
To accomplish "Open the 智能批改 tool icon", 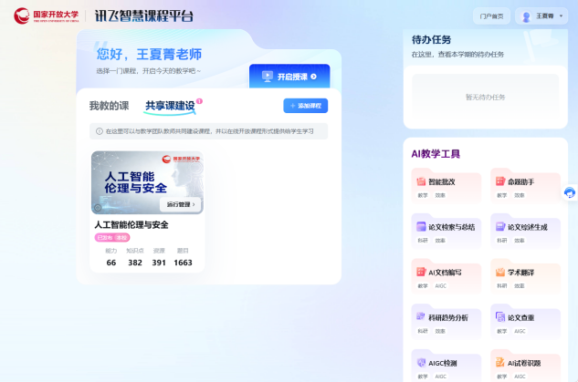I will pyautogui.click(x=421, y=181).
